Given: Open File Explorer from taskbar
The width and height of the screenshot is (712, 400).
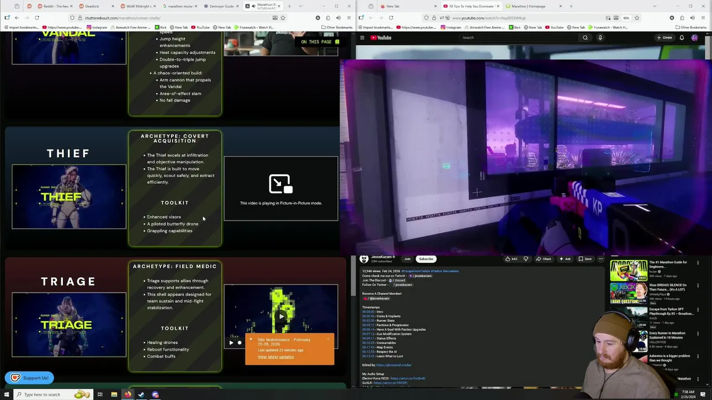Looking at the screenshot, I should pos(114,394).
